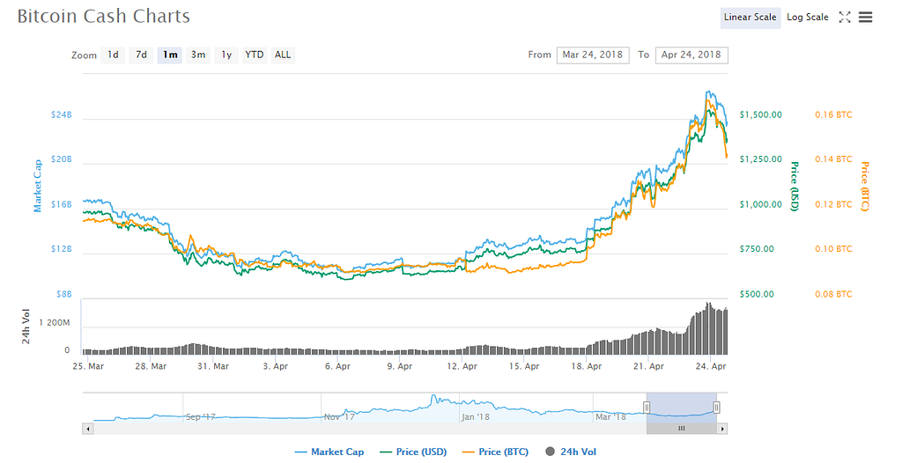Viewport: 902px width, 463px height.
Task: Toggle Price (BTC) series in legend
Action: pyautogui.click(x=495, y=452)
